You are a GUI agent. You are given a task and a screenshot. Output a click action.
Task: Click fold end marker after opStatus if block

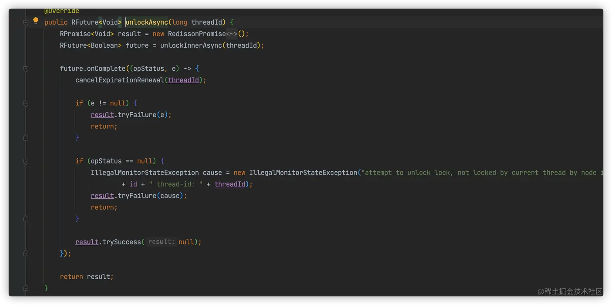[x=25, y=219]
